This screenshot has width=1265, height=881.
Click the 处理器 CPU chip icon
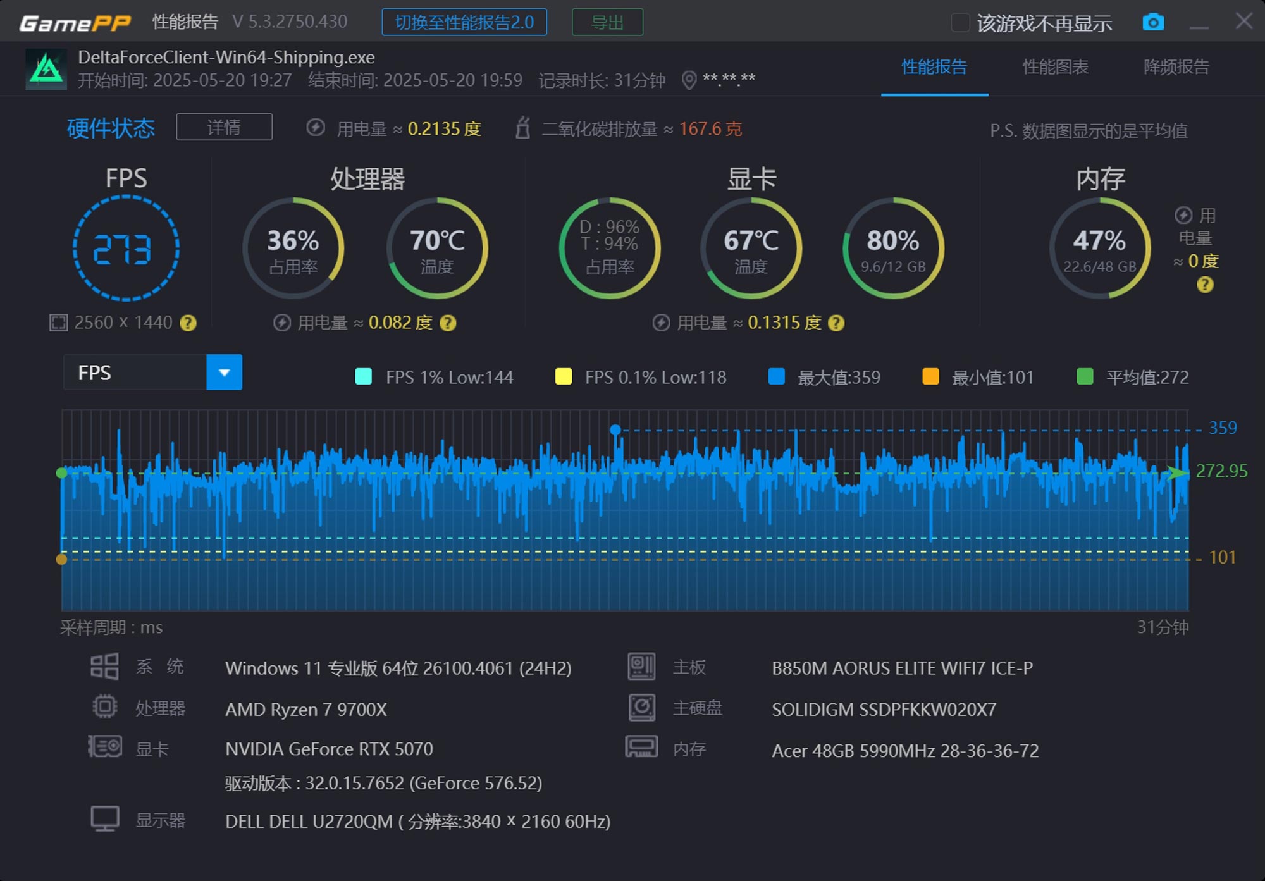click(105, 706)
